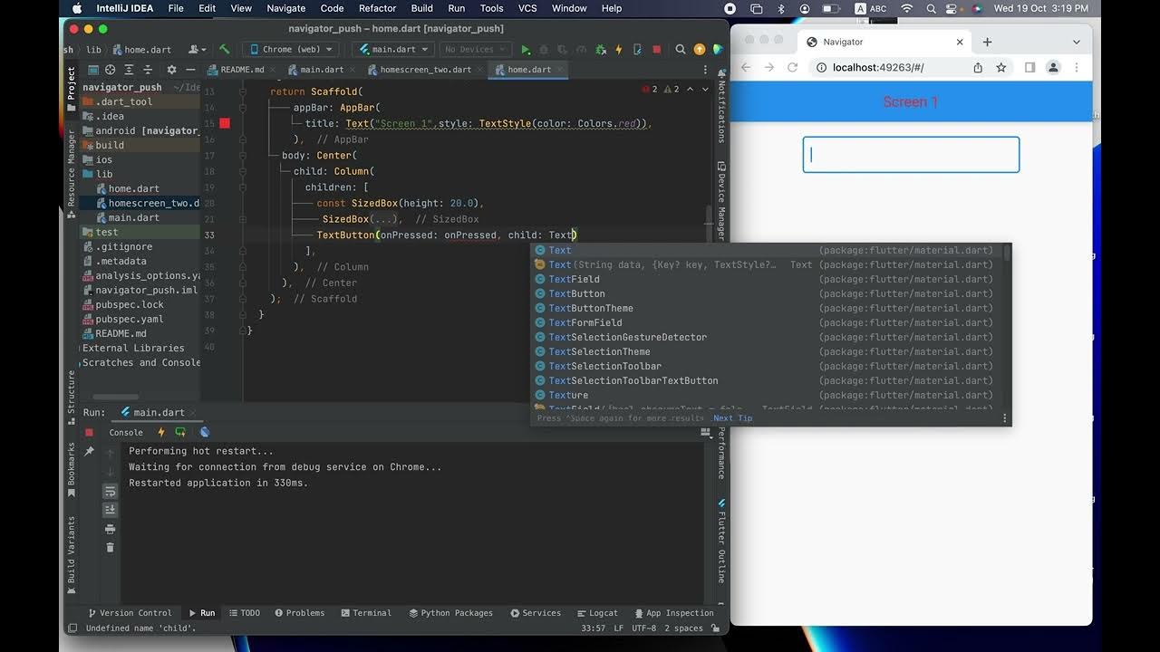This screenshot has height=652, width=1160.
Task: Open the Version Control tool window button
Action: click(129, 613)
